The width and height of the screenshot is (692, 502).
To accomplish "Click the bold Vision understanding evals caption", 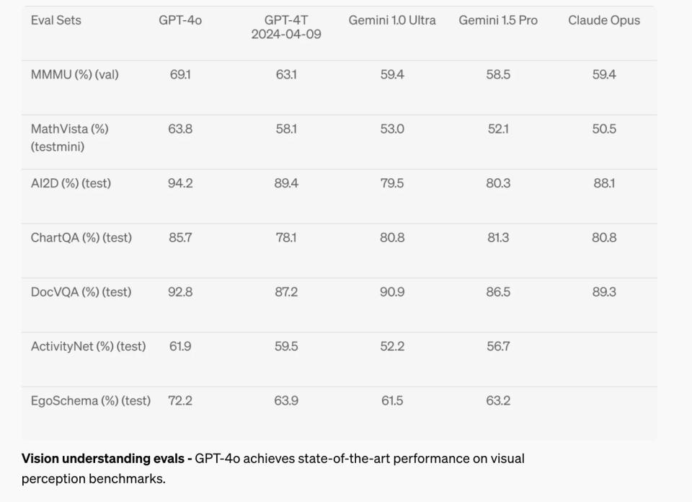I will (107, 458).
